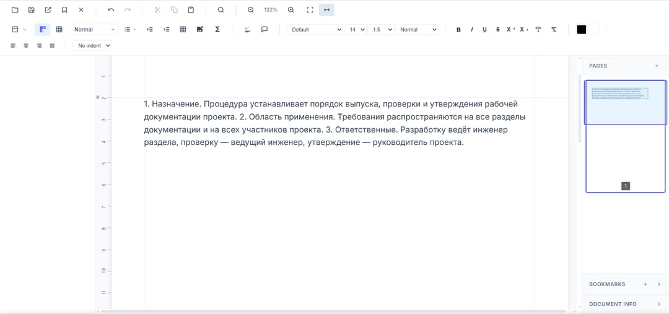Viewport: 669px width, 314px height.
Task: Toggle full screen mode icon
Action: coord(310,10)
